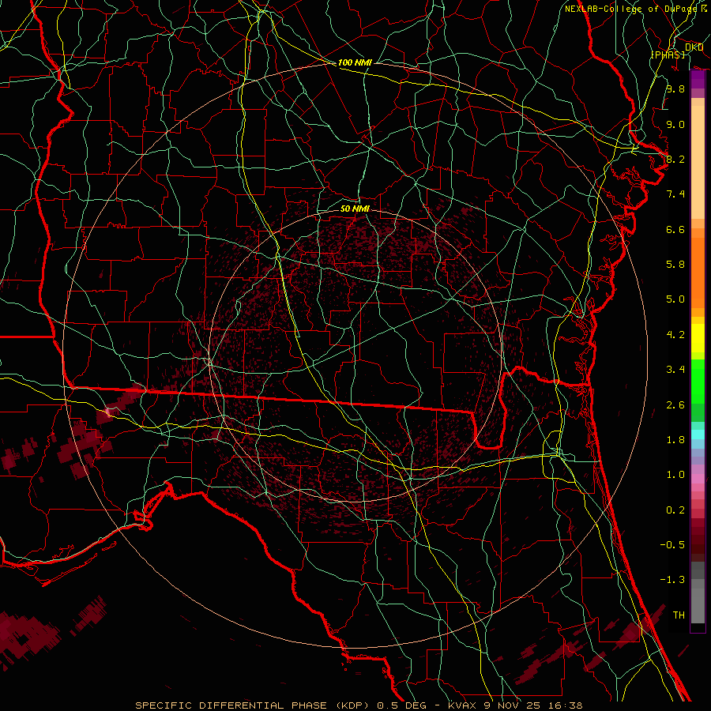Click the 2.6 value on the legend
The height and width of the screenshot is (711, 711).
pos(675,405)
